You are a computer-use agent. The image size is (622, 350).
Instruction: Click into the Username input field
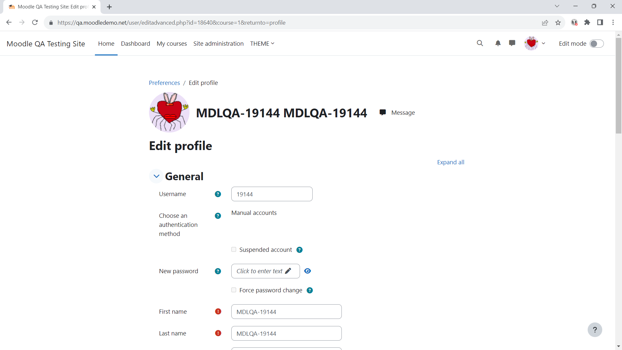[272, 194]
